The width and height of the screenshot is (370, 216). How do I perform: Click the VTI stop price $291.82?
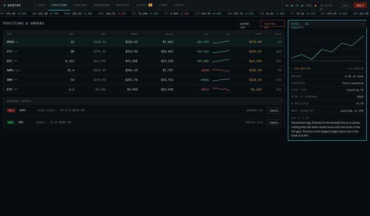pos(255,52)
